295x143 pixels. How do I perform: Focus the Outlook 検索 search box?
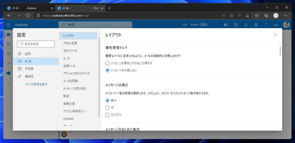[x=95, y=25]
